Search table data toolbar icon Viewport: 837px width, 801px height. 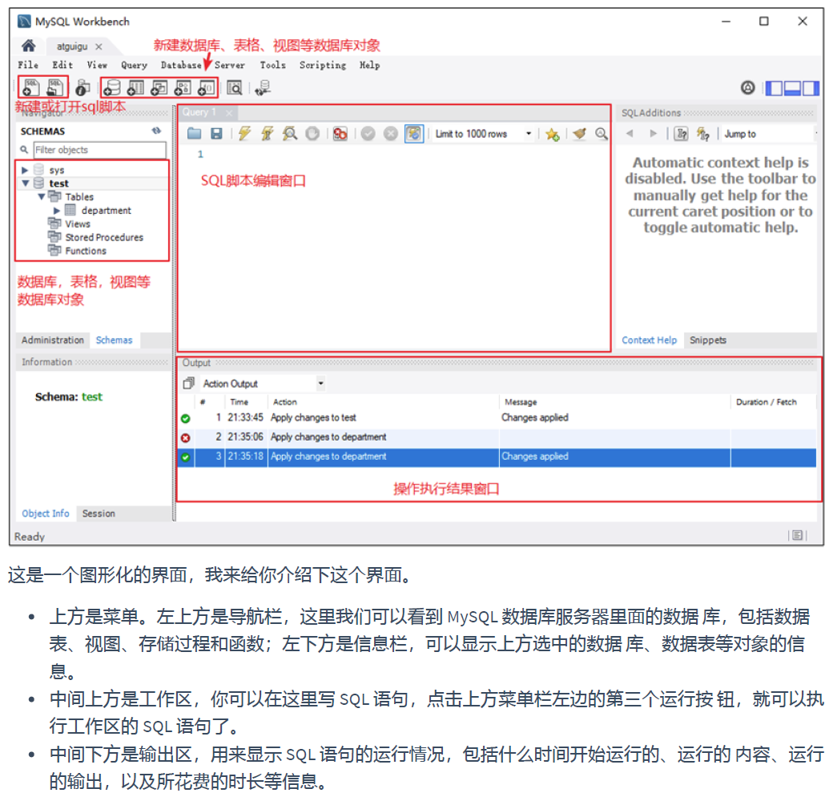click(x=235, y=87)
